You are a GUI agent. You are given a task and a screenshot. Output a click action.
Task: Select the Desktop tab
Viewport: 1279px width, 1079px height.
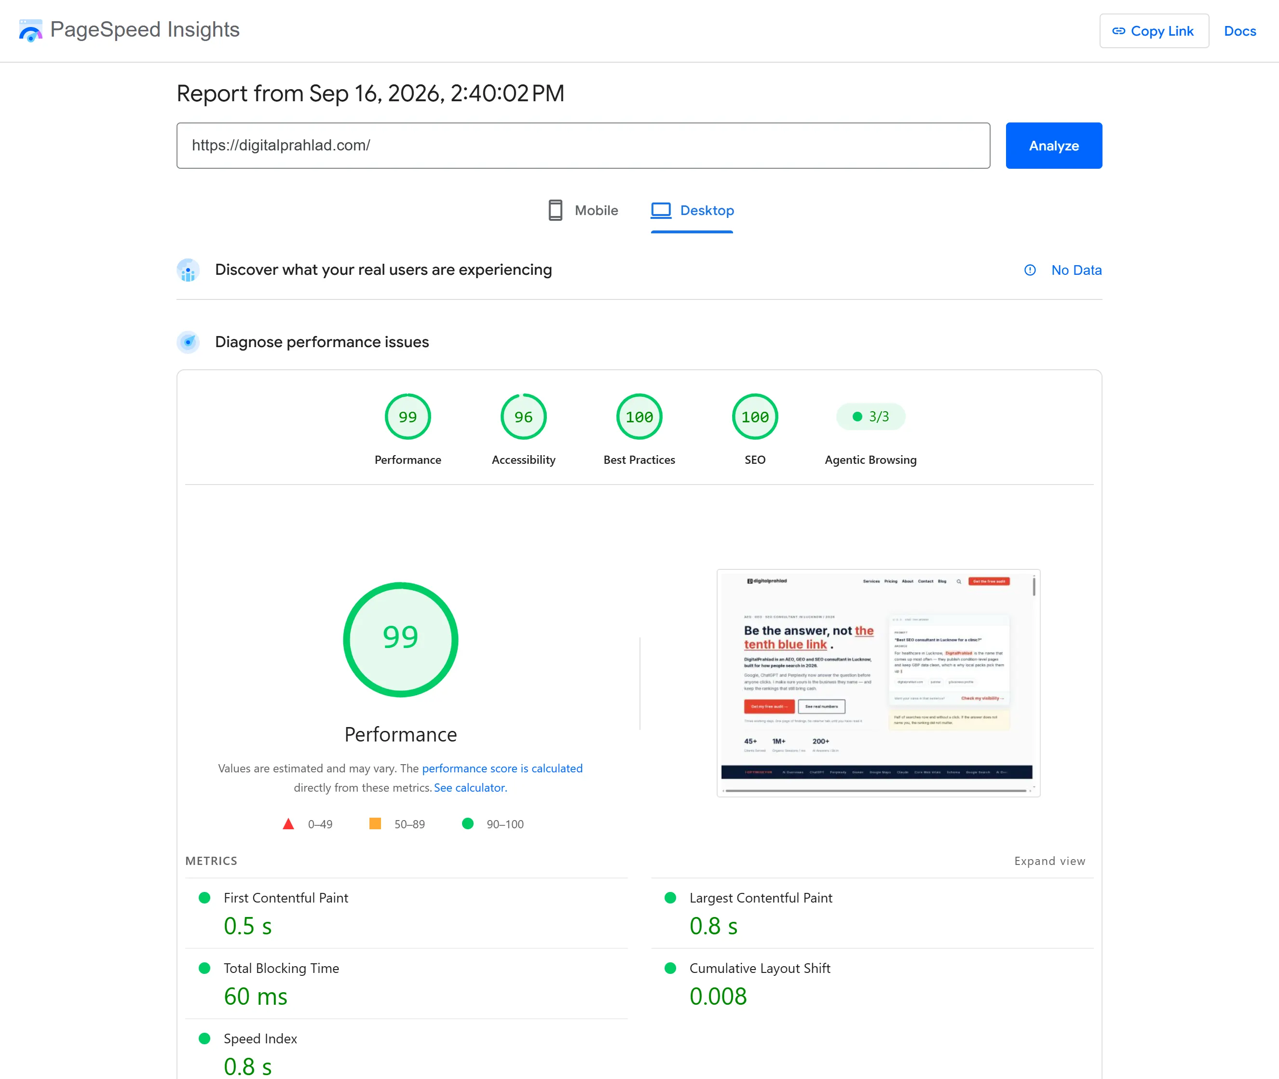pos(692,210)
